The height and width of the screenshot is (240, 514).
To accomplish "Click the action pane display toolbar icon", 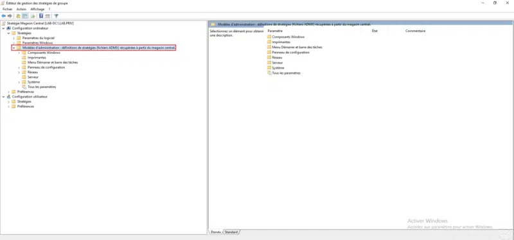I will pyautogui.click(x=48, y=15).
